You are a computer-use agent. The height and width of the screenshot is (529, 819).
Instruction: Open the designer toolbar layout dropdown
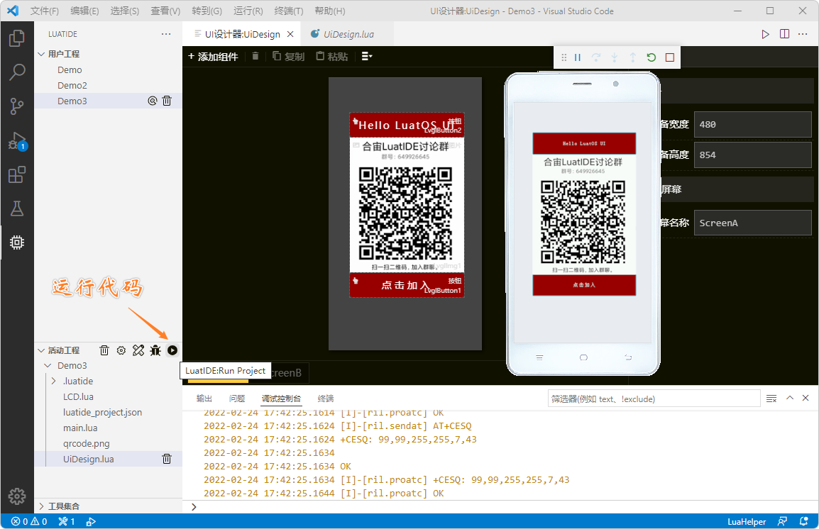(367, 56)
